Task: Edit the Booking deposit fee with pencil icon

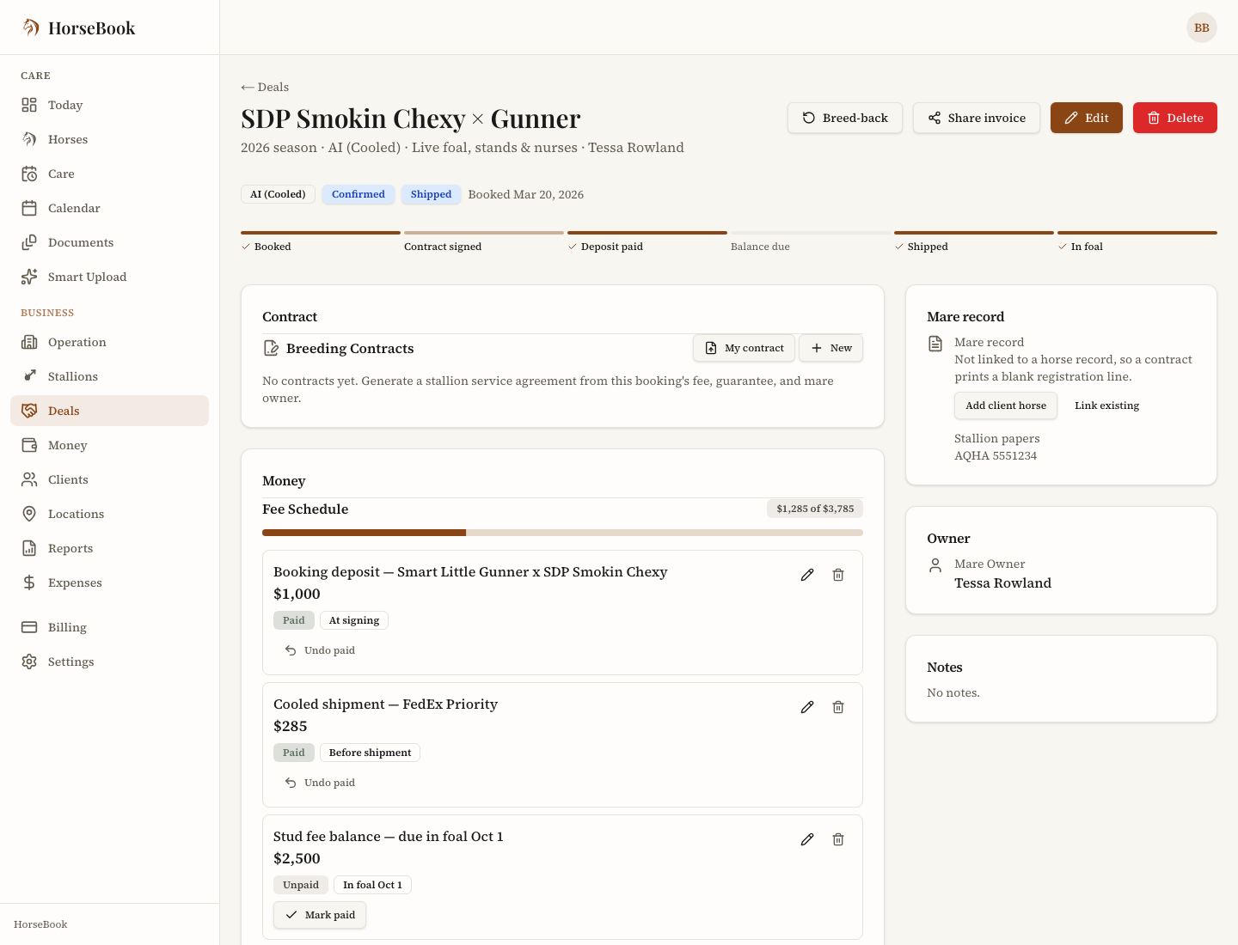Action: pyautogui.click(x=807, y=575)
